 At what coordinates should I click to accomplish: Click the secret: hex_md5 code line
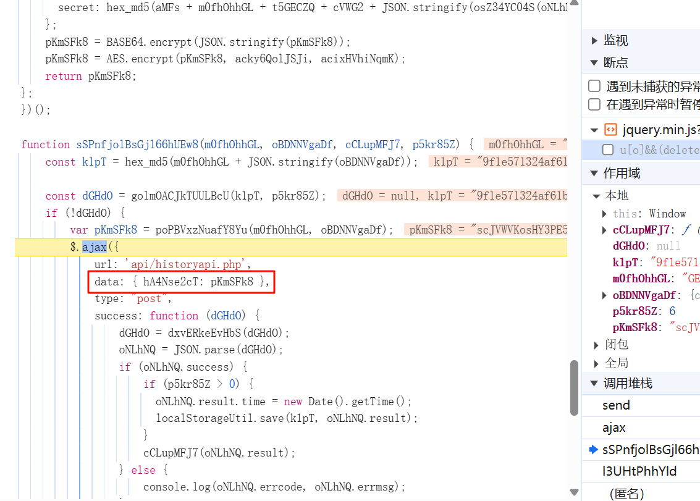(x=313, y=7)
